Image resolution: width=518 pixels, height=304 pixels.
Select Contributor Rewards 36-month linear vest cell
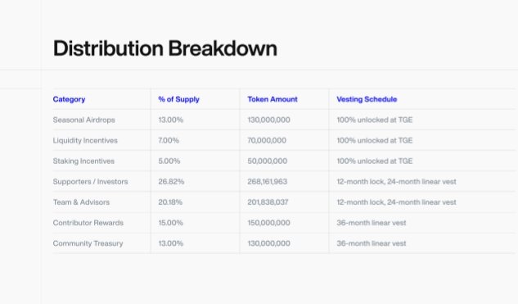372,223
